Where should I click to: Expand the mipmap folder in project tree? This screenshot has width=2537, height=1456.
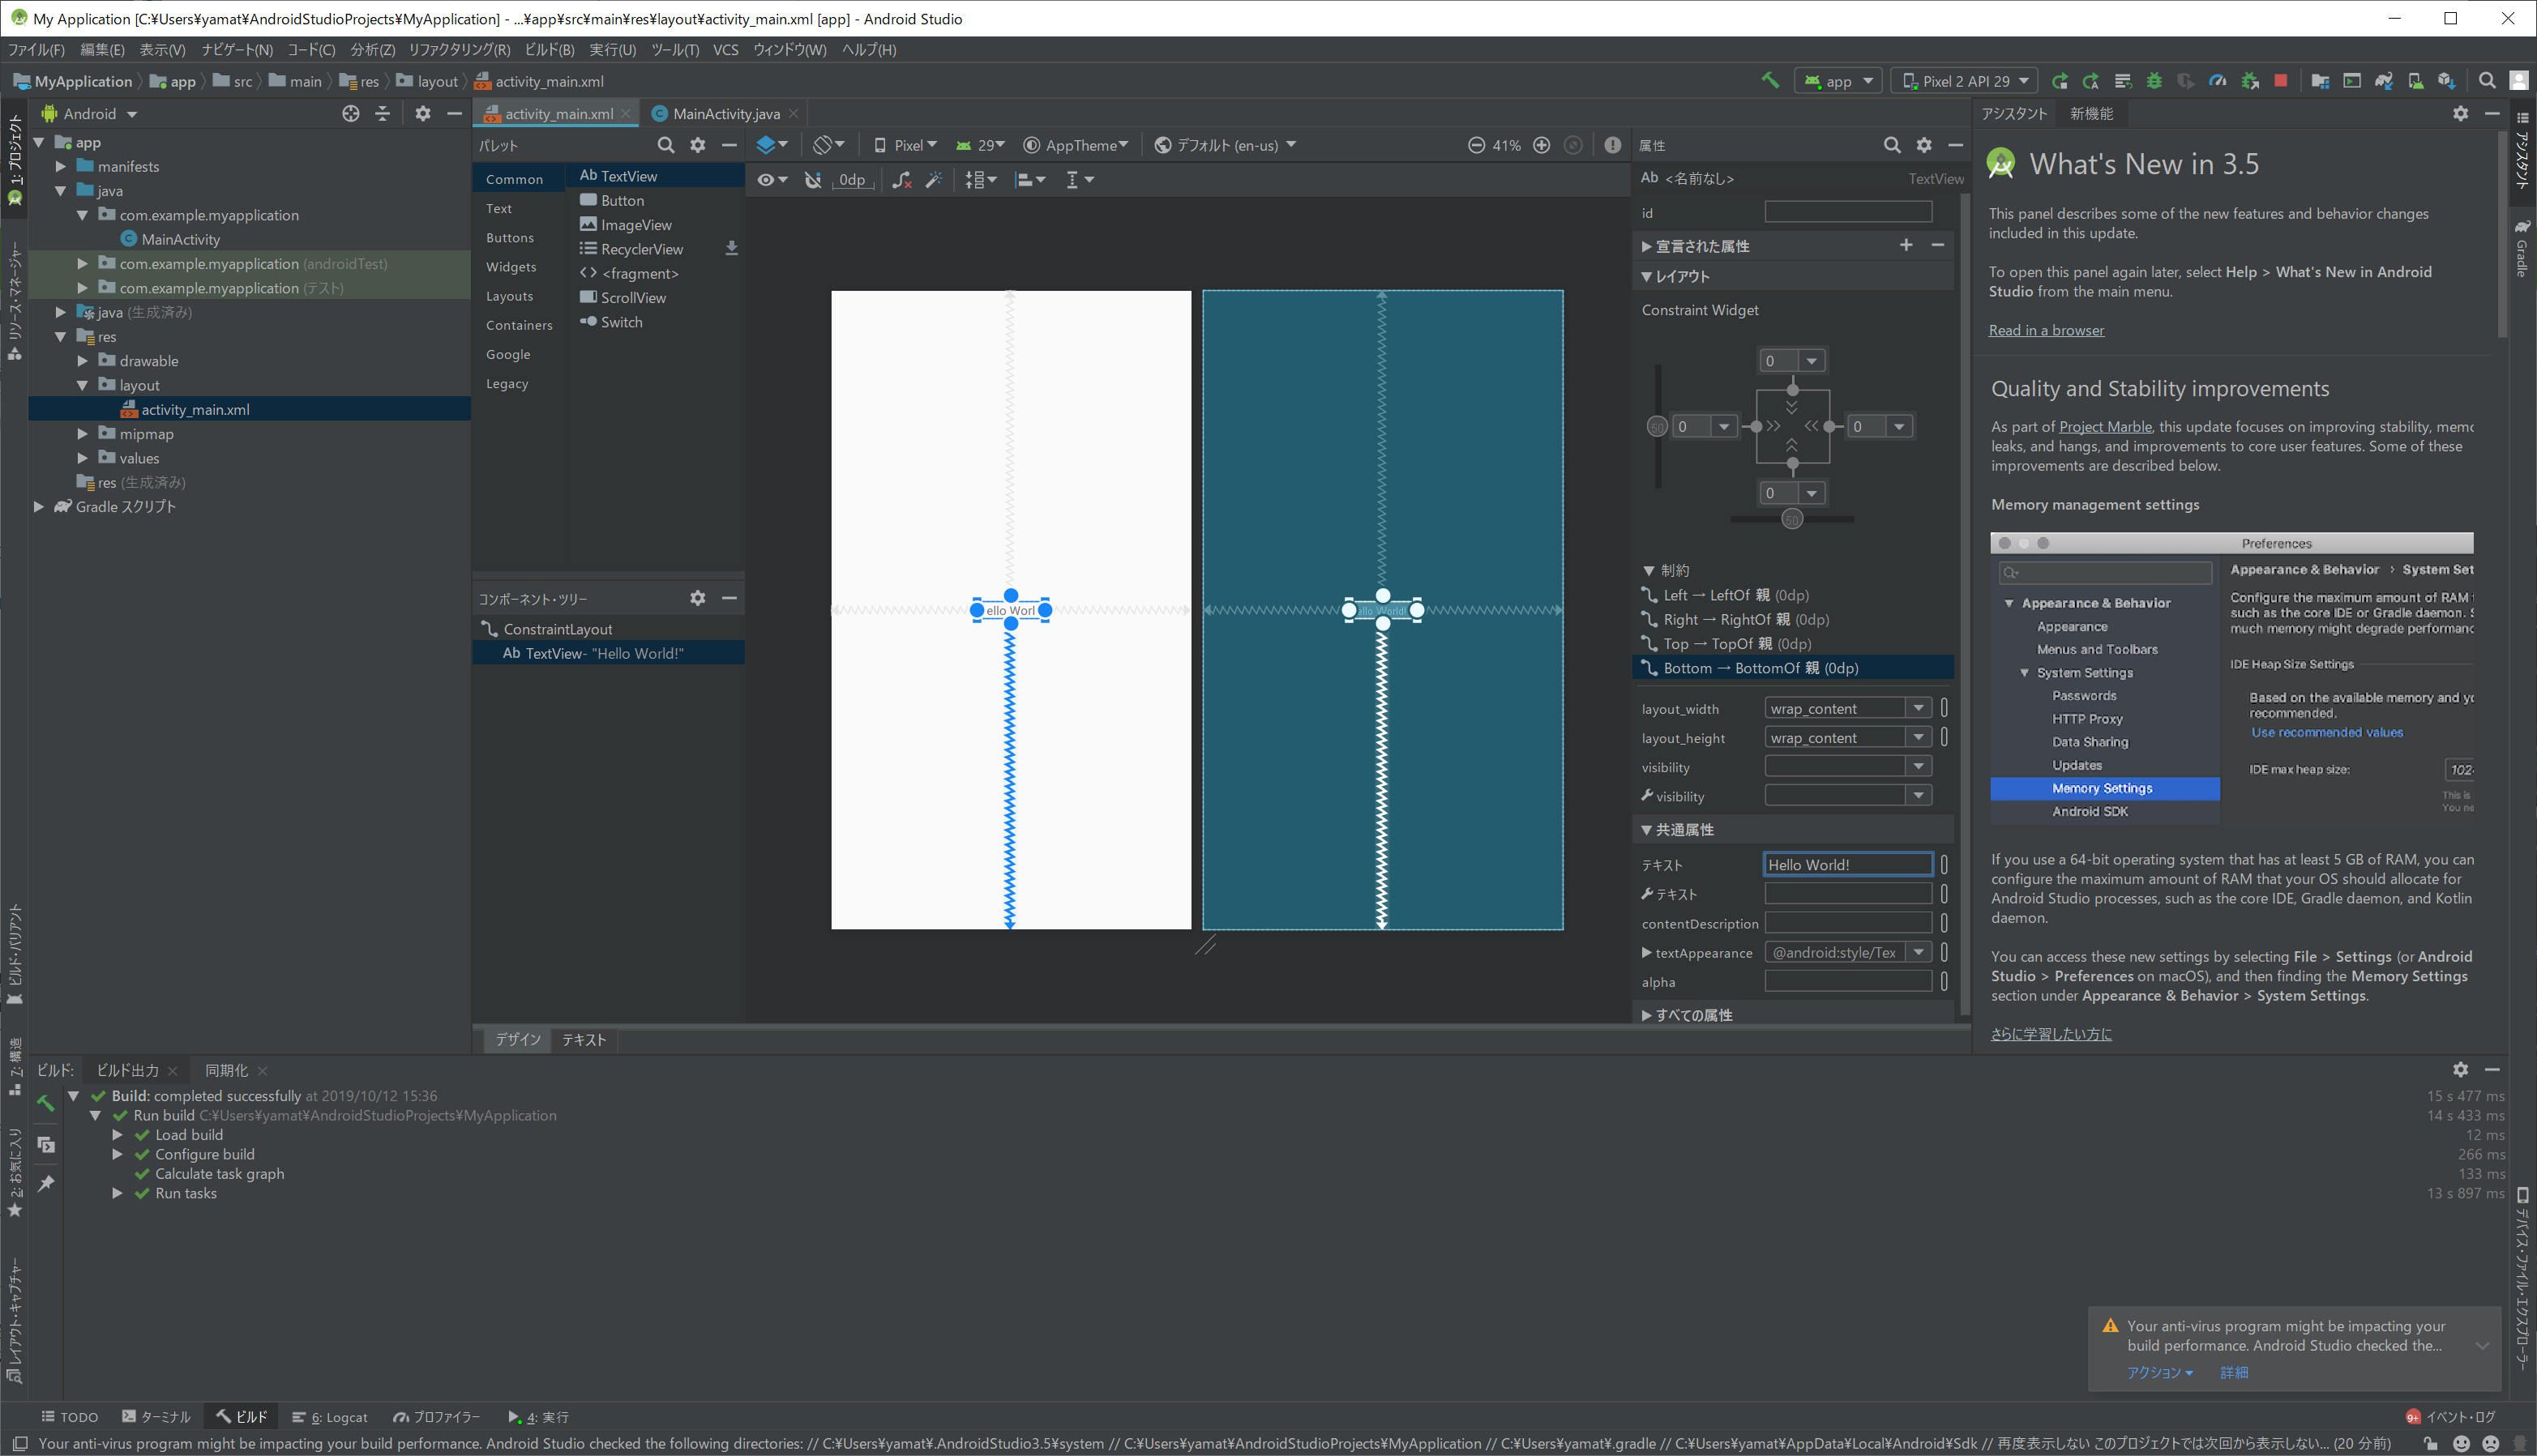coord(83,434)
